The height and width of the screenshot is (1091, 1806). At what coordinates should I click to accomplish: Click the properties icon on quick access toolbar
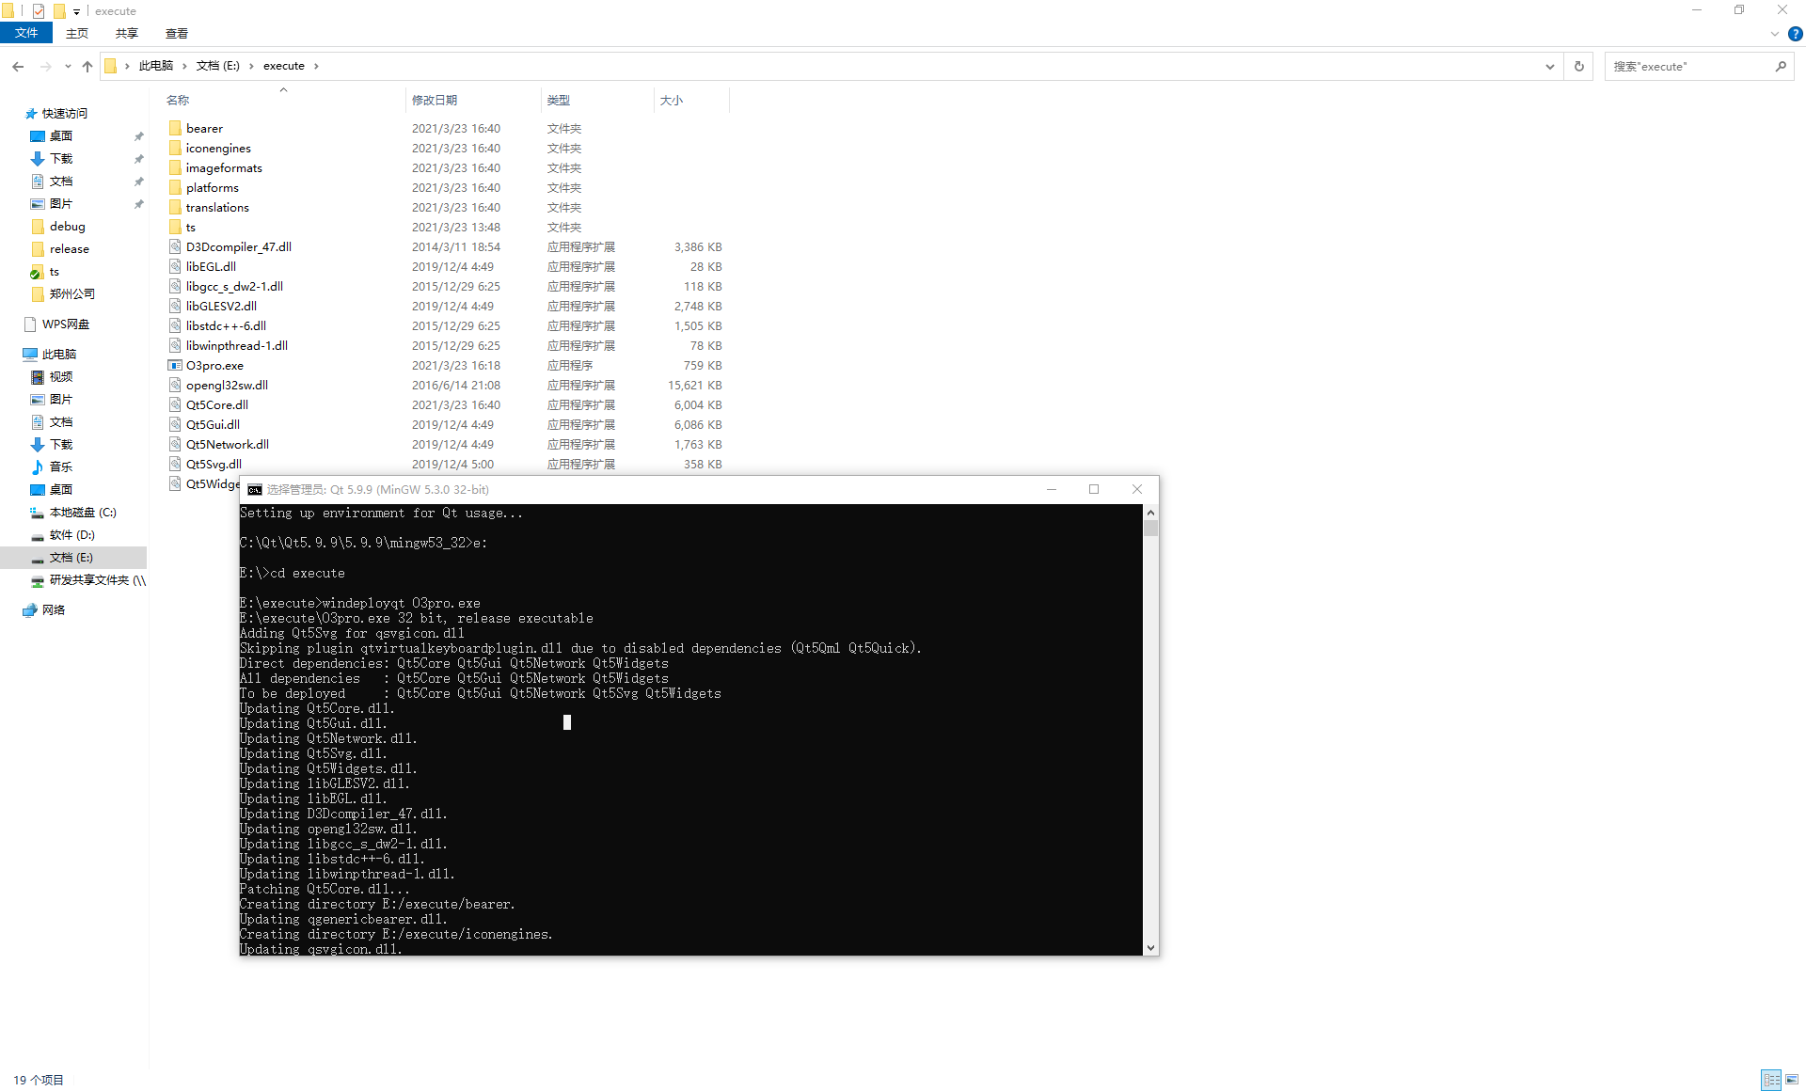click(39, 11)
